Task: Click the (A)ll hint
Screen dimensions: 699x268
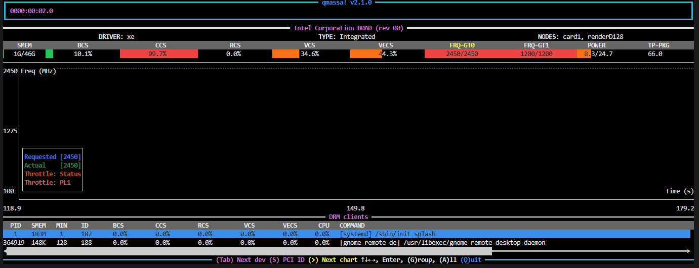Action: coord(448,260)
